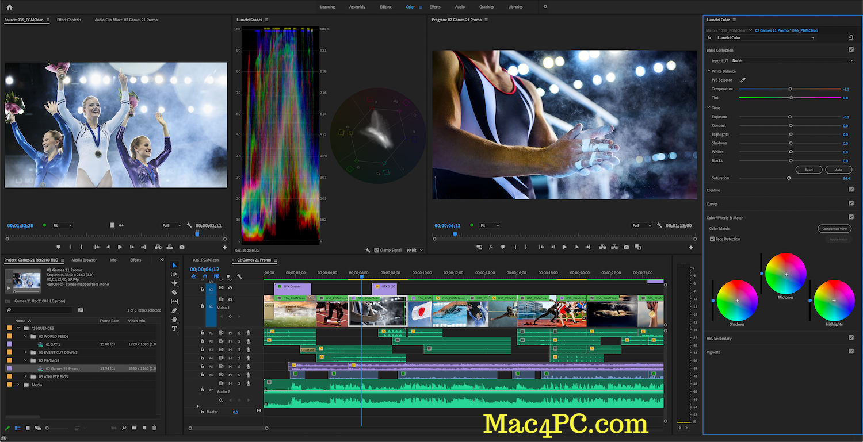Show more workspaces overflow chevron
863x442 pixels.
(545, 7)
